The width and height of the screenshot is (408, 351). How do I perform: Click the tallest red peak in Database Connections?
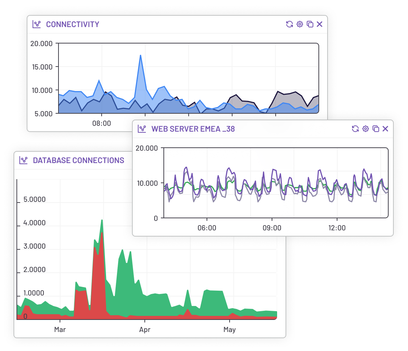pyautogui.click(x=102, y=234)
